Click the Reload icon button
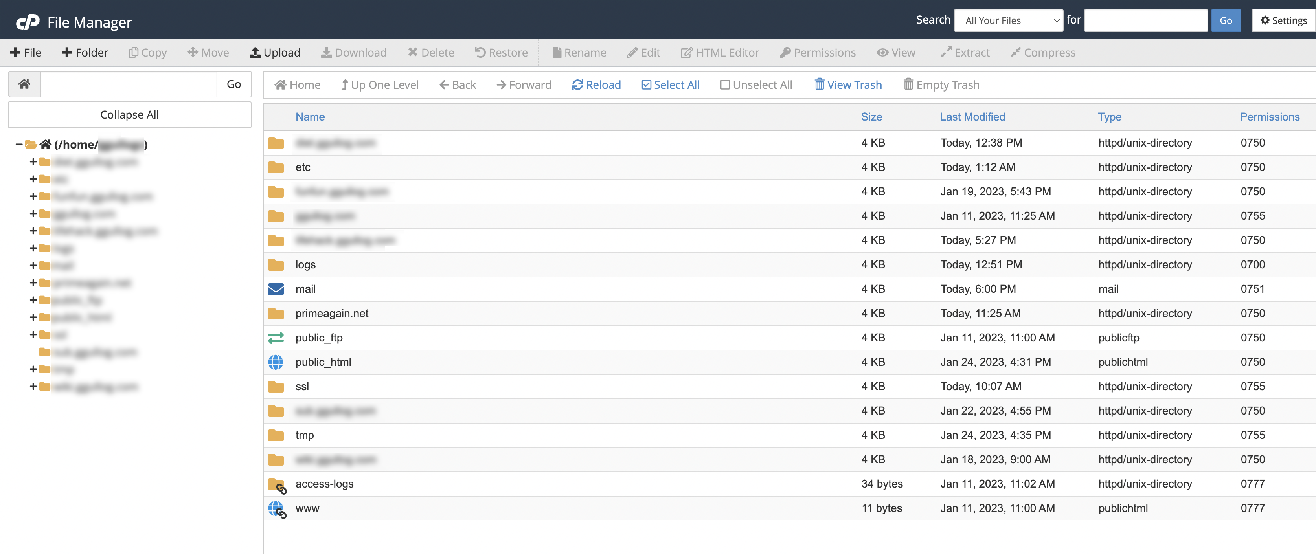This screenshot has height=554, width=1316. click(577, 85)
